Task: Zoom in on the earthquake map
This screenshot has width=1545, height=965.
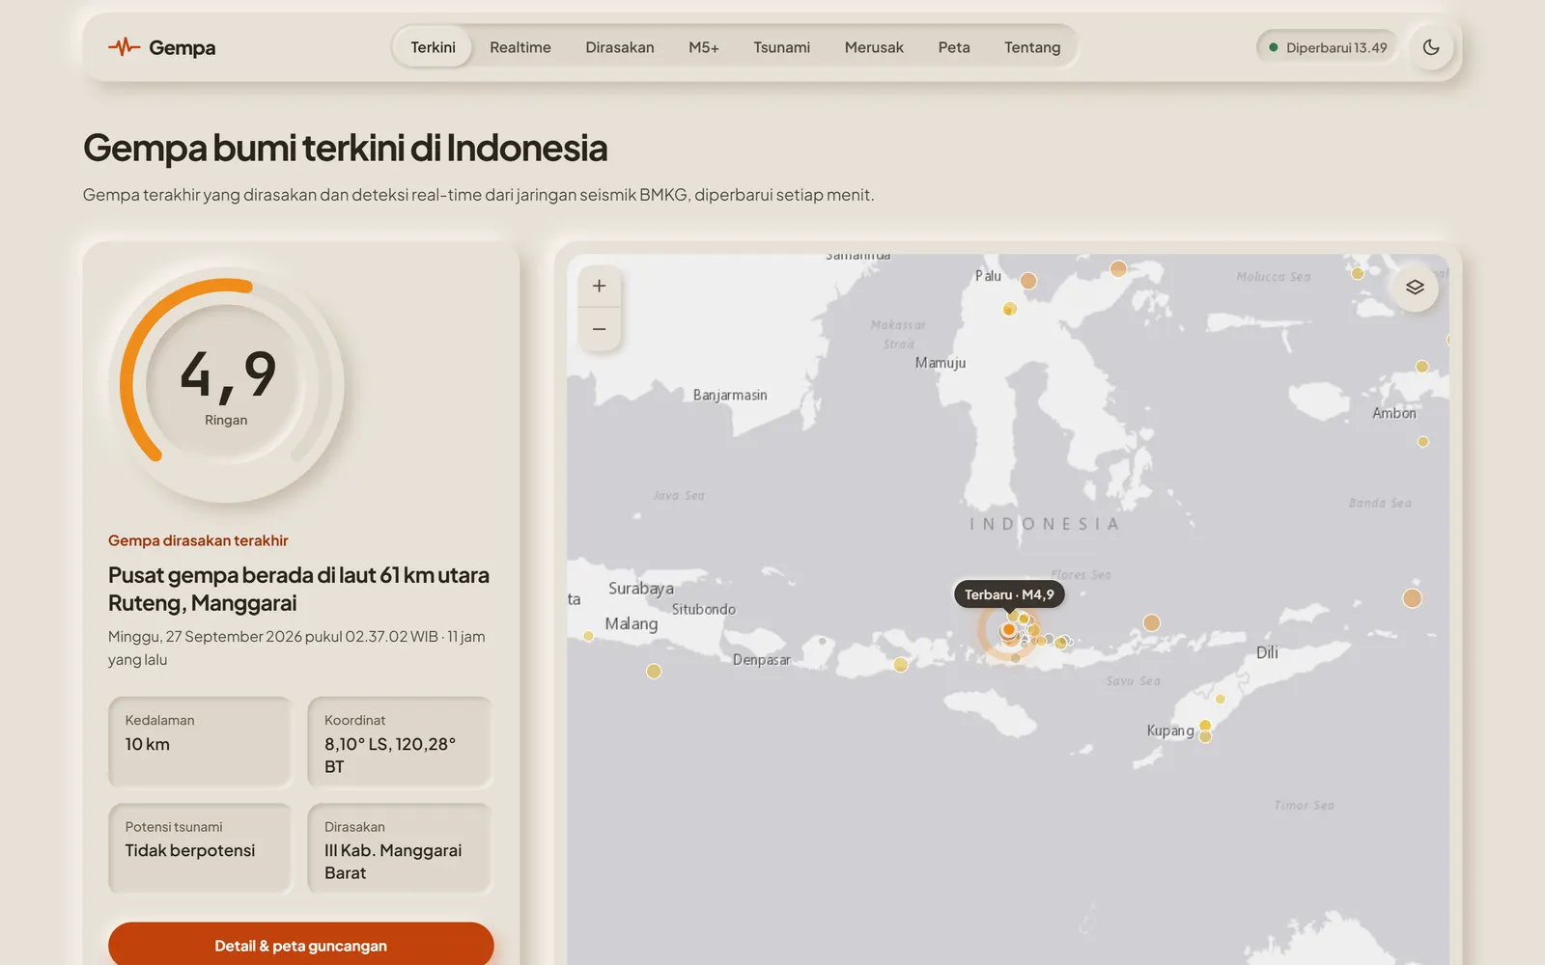Action: [x=600, y=287]
